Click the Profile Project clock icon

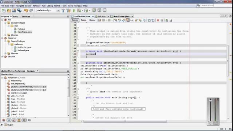(86, 11)
